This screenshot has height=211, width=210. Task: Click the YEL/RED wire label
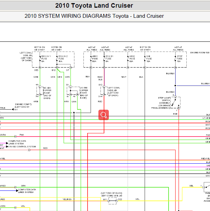(x=67, y=200)
